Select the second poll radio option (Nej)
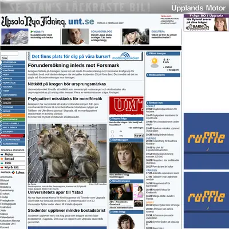Screen dimensions: 229x229 click(112, 136)
